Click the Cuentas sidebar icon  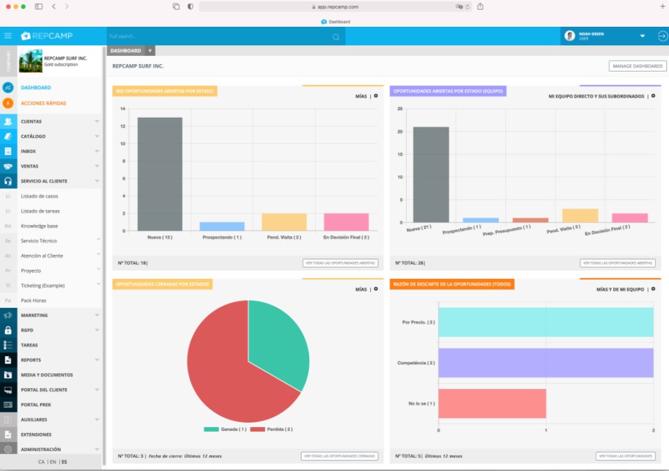pos(8,121)
